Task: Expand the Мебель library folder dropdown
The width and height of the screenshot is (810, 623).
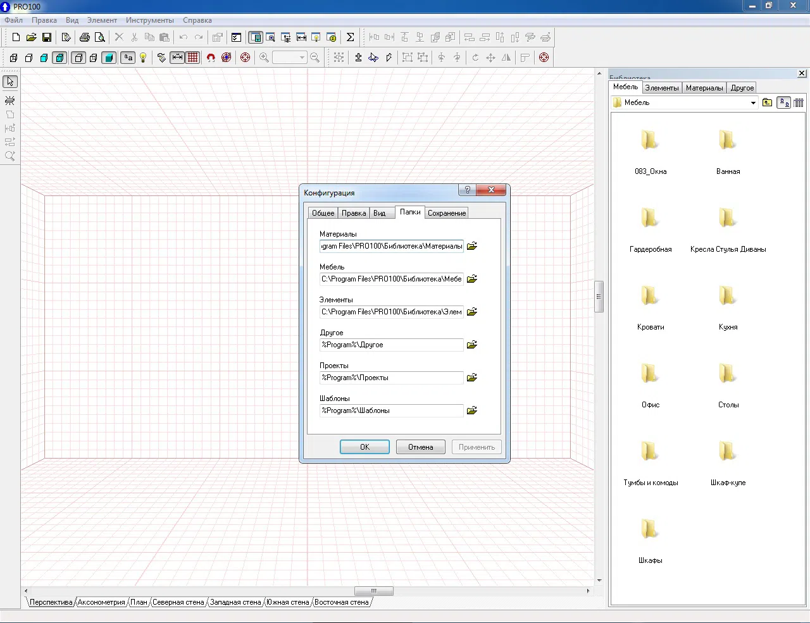Action: tap(753, 102)
